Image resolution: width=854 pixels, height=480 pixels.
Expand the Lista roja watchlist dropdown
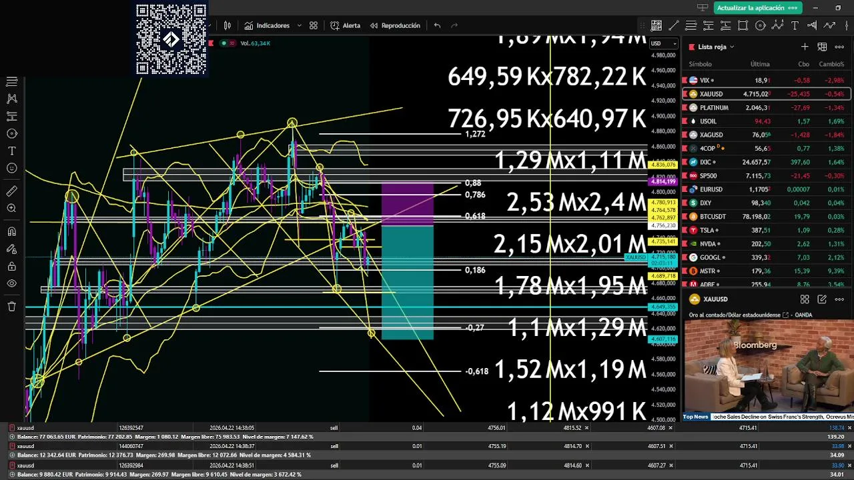pos(716,47)
